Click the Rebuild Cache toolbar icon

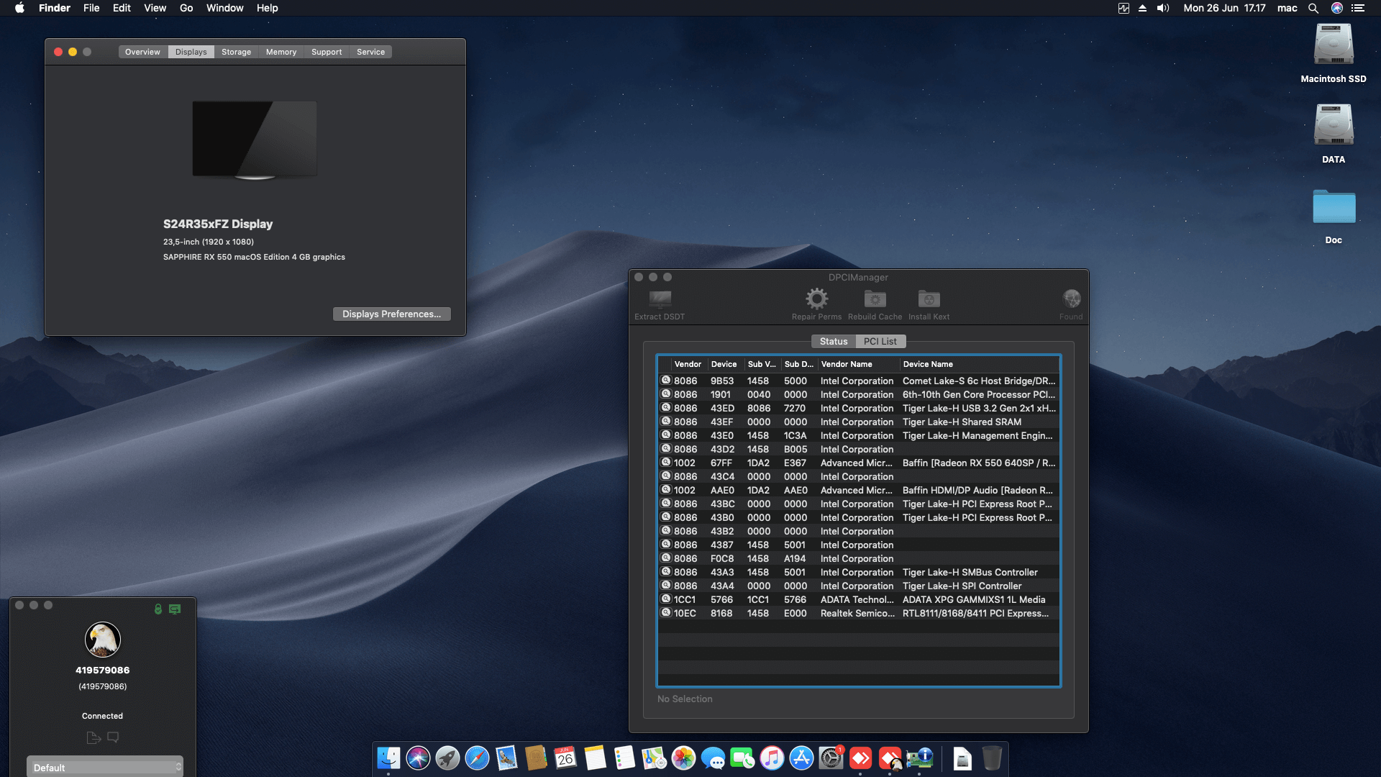875,299
